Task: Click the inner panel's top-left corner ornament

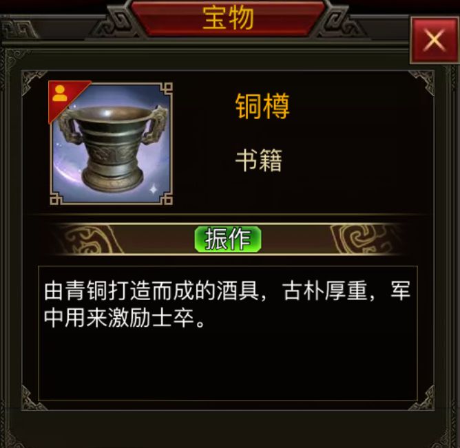Action: [x=34, y=83]
